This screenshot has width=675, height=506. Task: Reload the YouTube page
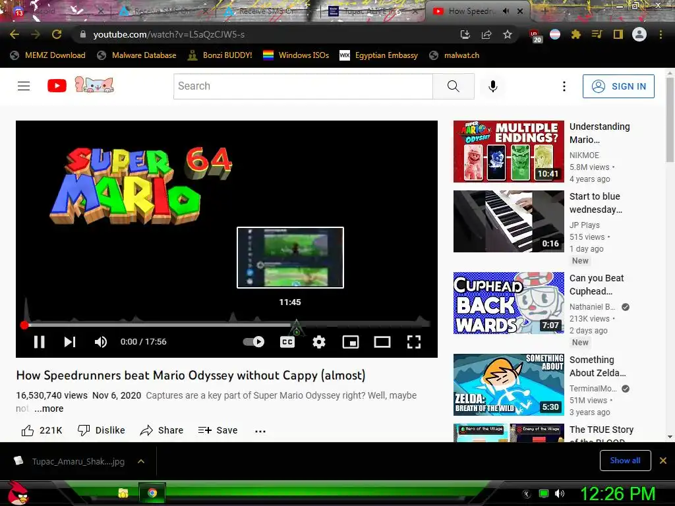(x=57, y=34)
